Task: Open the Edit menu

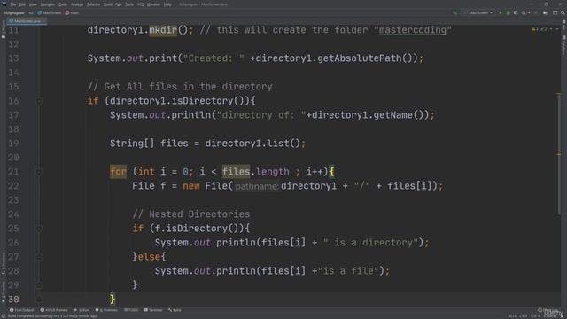Action: (22, 4)
